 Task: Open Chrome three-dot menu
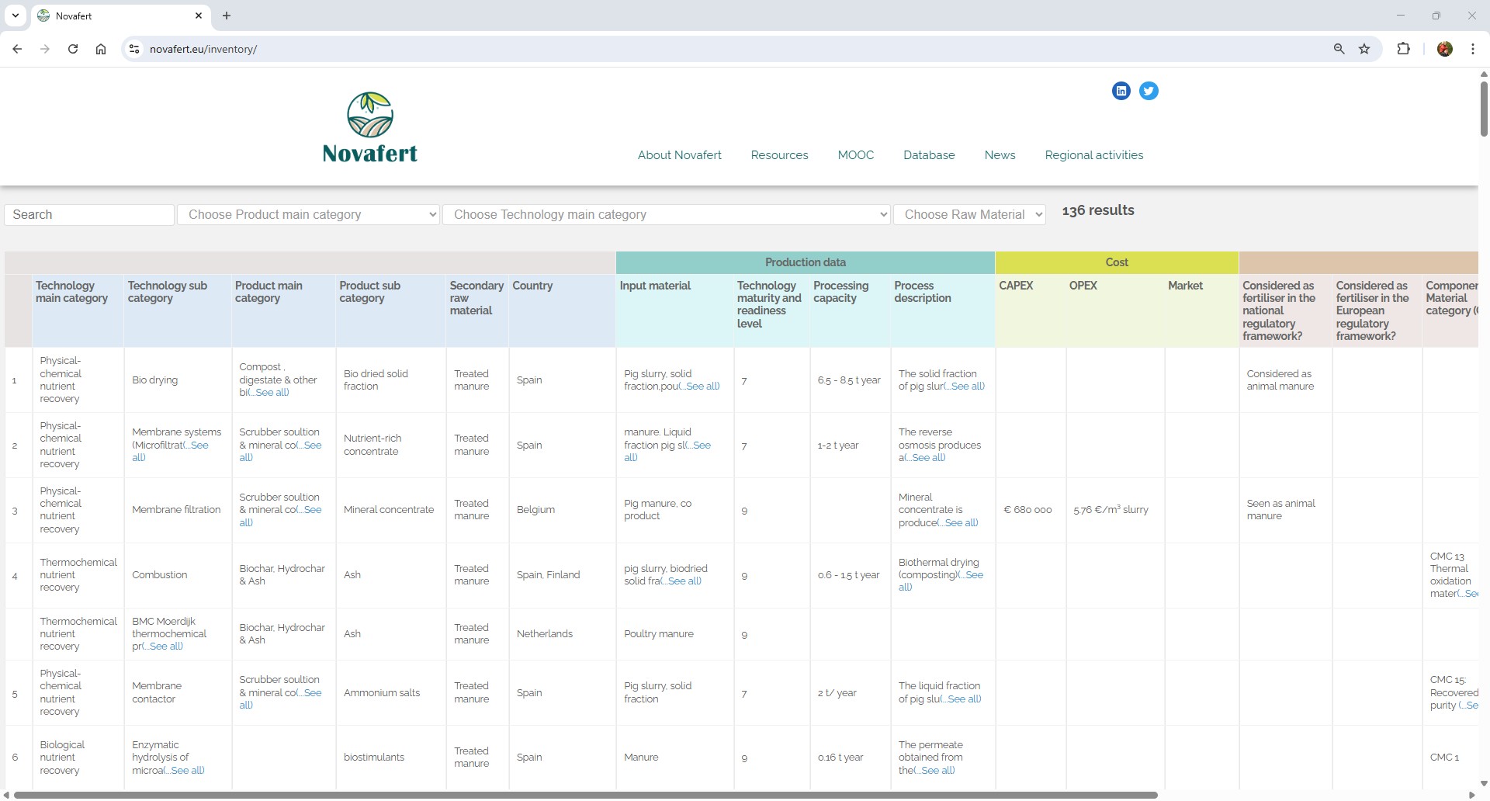point(1472,49)
